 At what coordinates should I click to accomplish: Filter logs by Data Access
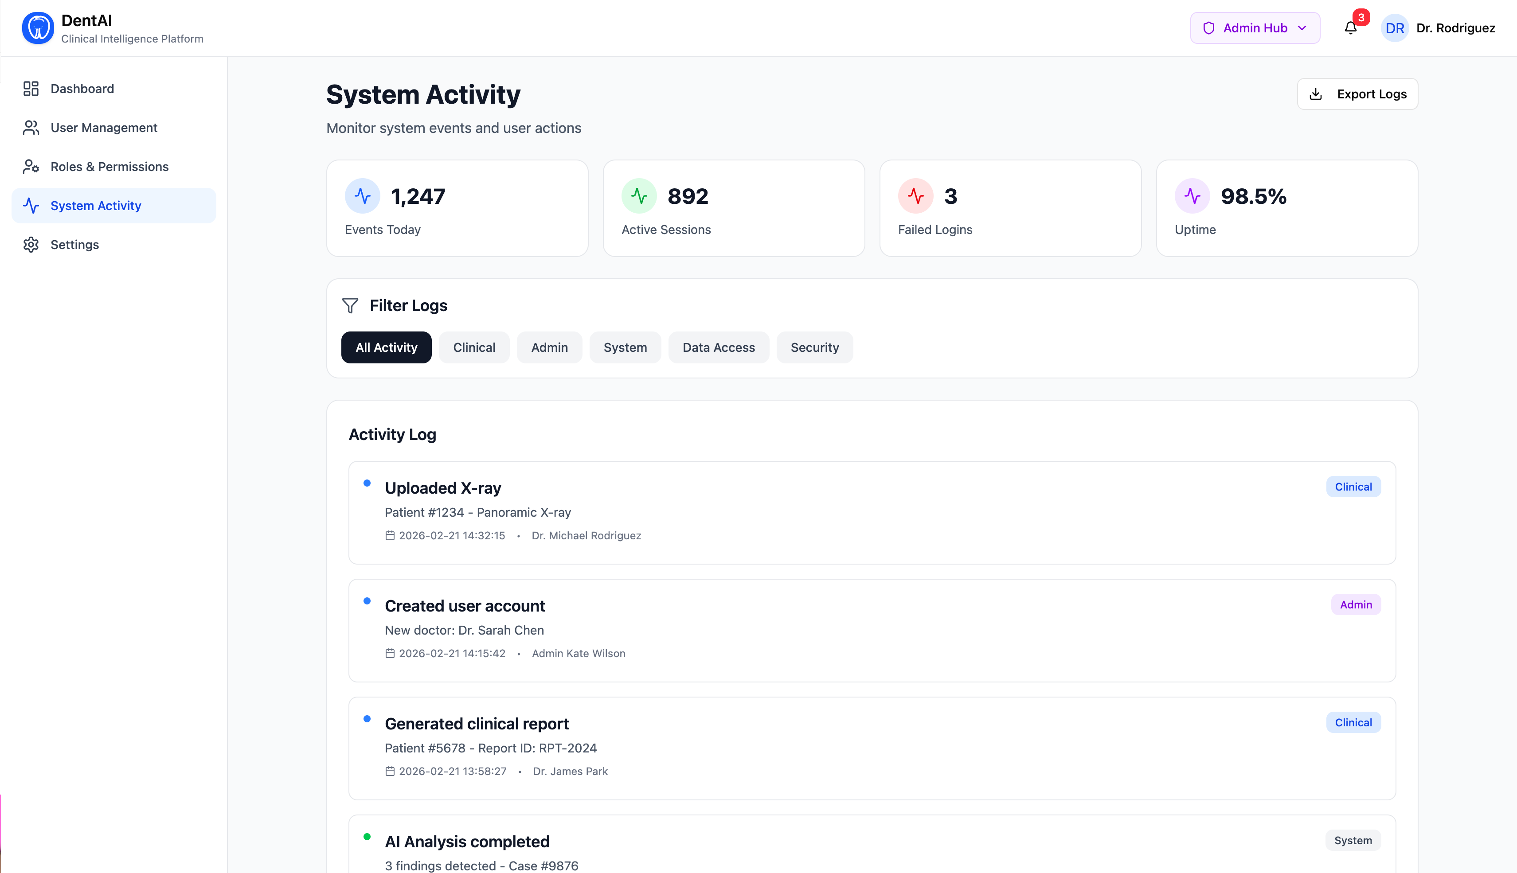tap(718, 348)
